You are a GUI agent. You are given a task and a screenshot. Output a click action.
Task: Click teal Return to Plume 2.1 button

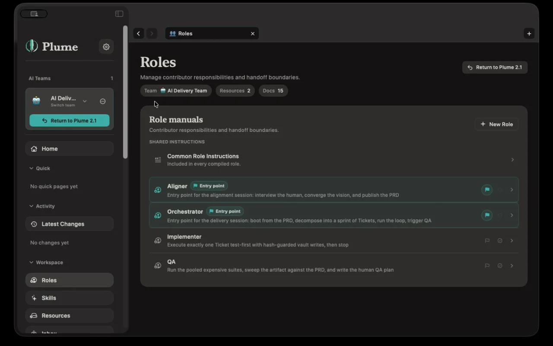tap(70, 121)
